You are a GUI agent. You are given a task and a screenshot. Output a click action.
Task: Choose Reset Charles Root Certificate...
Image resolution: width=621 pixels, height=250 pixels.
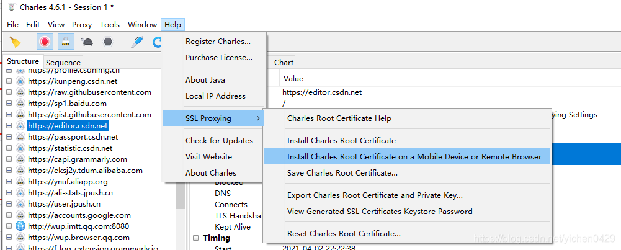(408, 233)
